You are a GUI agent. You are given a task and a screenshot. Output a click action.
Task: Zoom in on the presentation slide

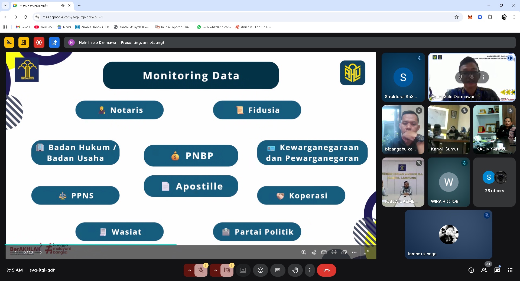pyautogui.click(x=304, y=252)
